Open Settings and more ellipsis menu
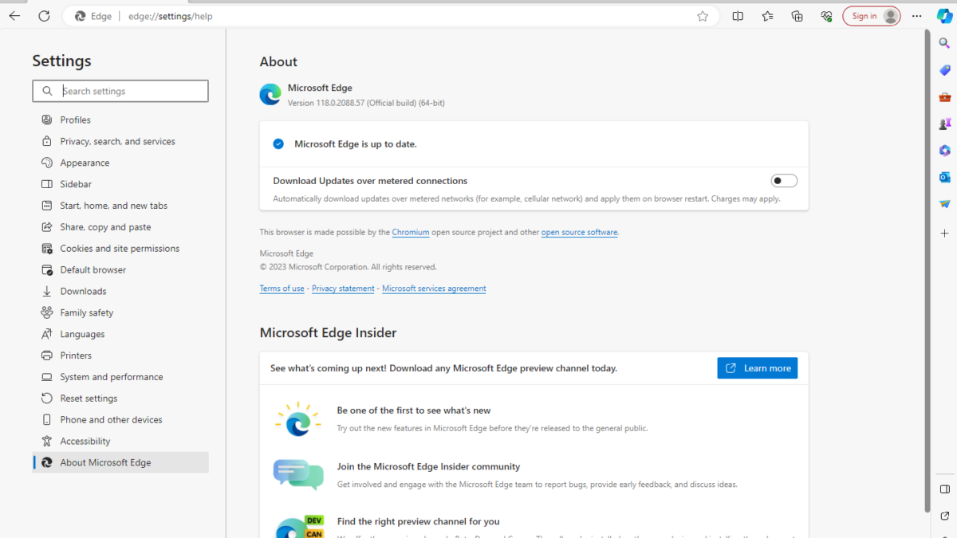Screen dimensions: 957x538 click(x=917, y=16)
